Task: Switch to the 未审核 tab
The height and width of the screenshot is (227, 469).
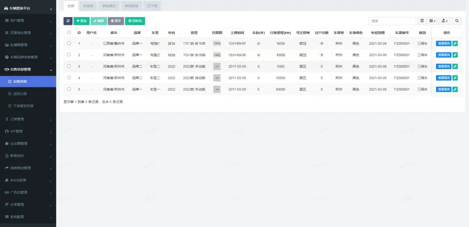Action: 88,6
